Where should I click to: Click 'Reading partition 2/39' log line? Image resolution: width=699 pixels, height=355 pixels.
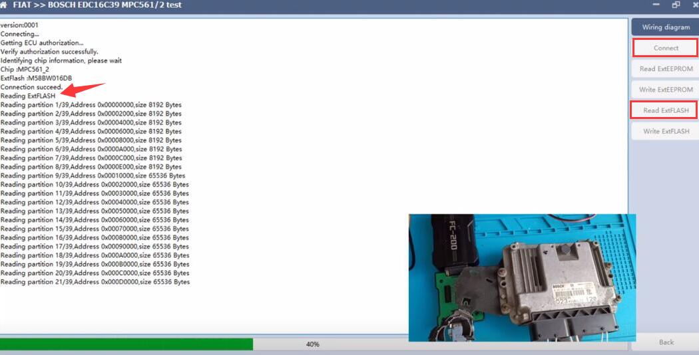(91, 114)
